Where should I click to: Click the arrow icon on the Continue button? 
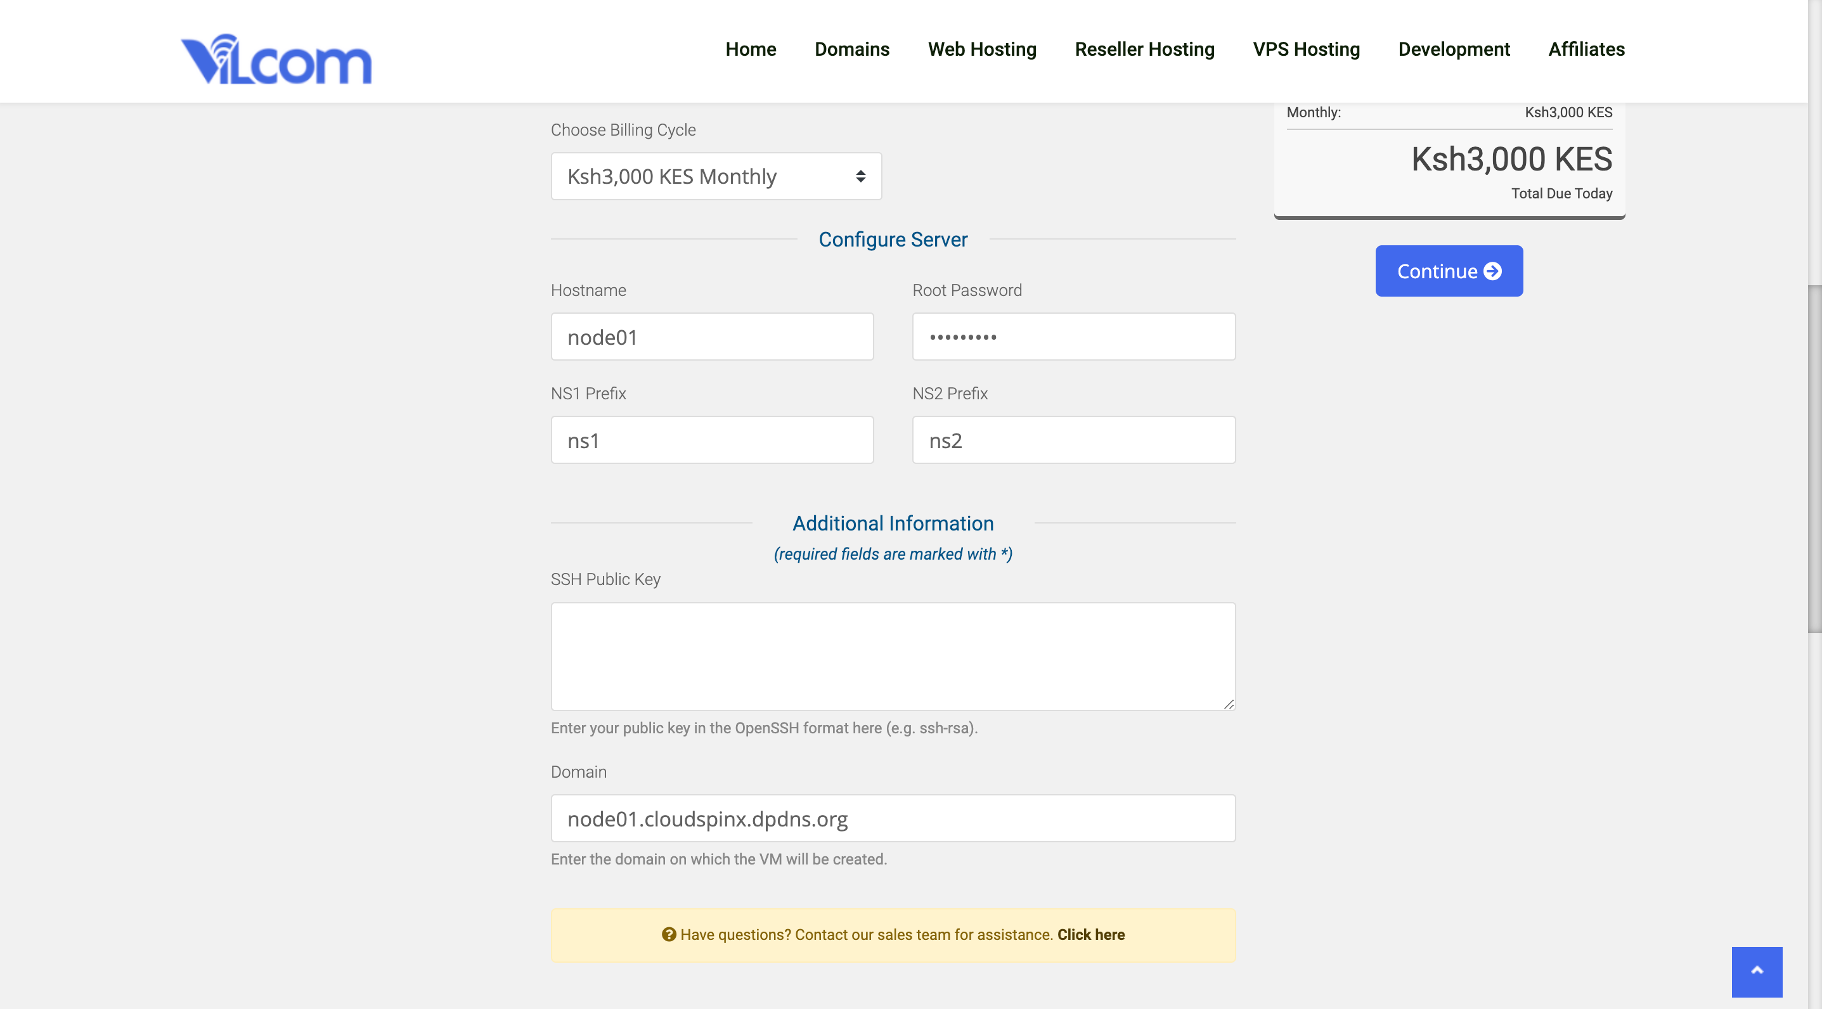(x=1492, y=271)
